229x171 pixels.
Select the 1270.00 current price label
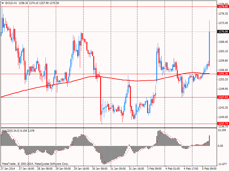tap(223, 32)
